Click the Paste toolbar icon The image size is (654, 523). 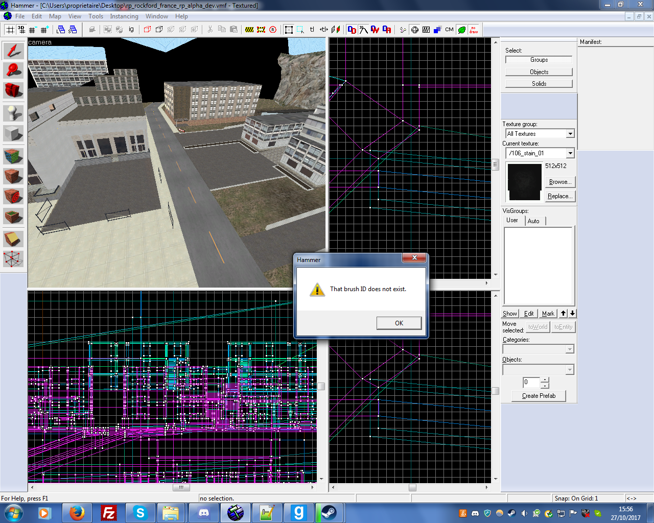coord(233,30)
